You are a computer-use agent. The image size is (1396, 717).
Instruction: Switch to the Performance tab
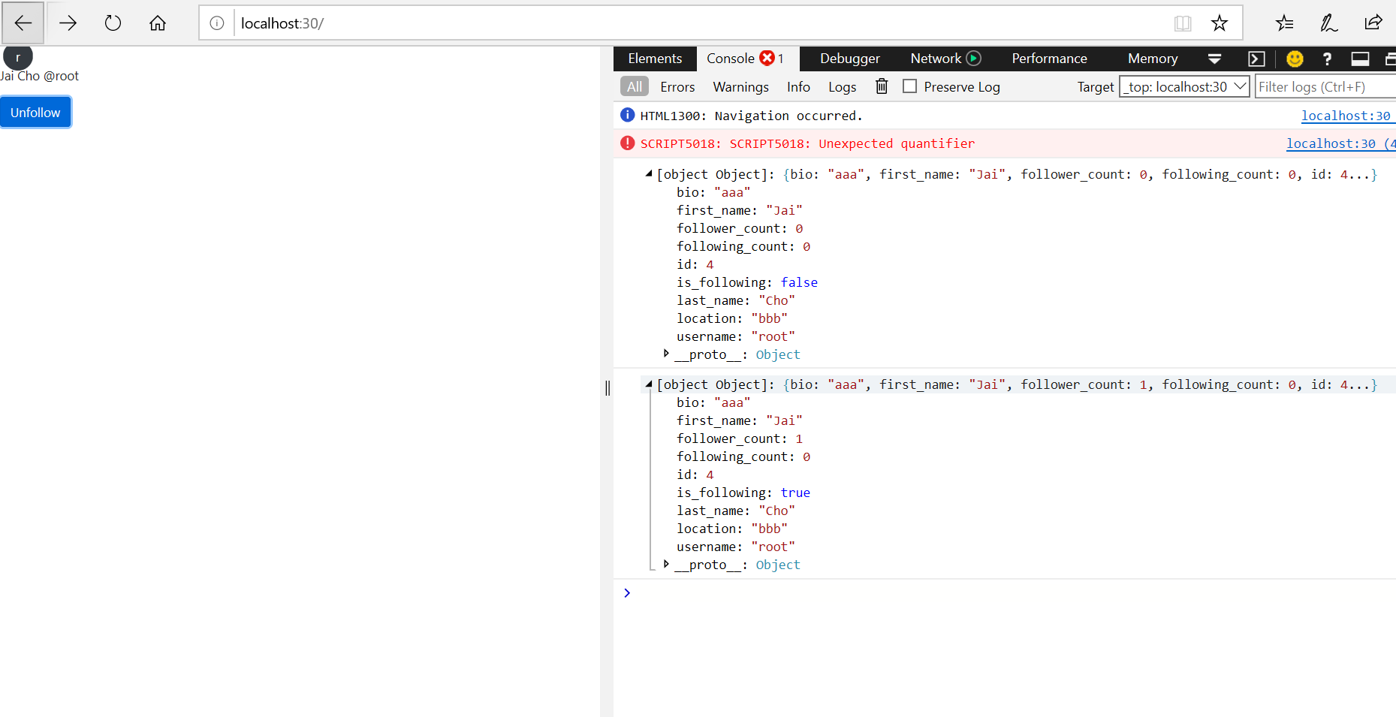(x=1049, y=59)
